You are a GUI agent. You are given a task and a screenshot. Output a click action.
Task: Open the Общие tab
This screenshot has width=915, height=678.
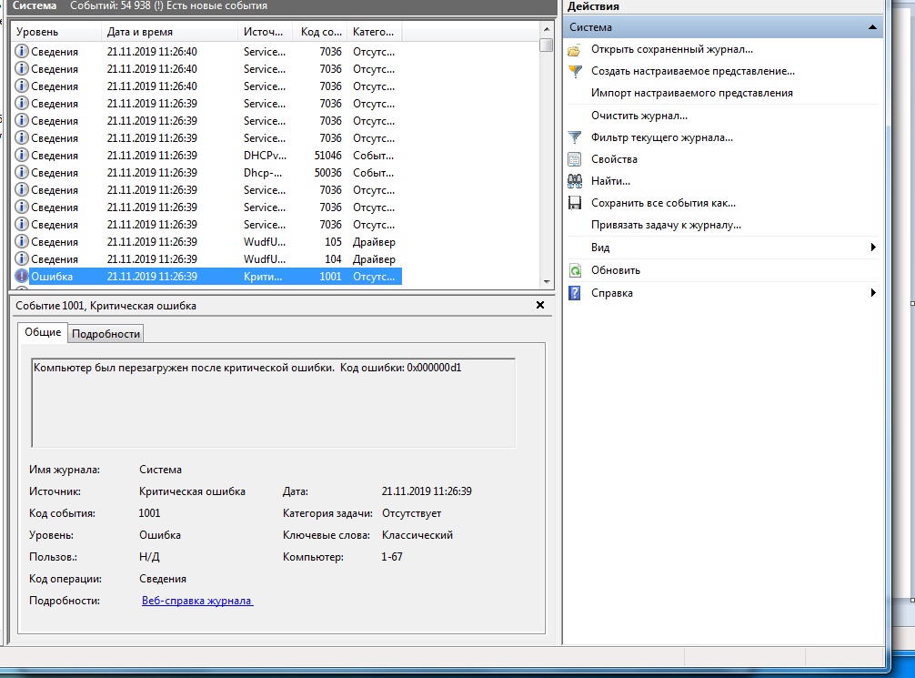coord(43,333)
